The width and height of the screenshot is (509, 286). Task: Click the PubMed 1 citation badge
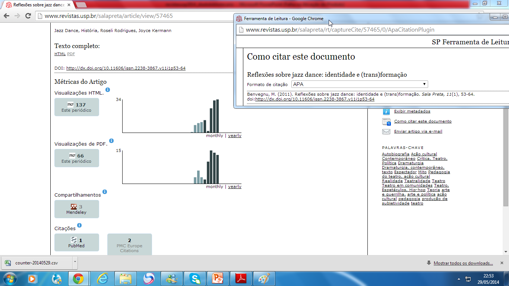77,243
